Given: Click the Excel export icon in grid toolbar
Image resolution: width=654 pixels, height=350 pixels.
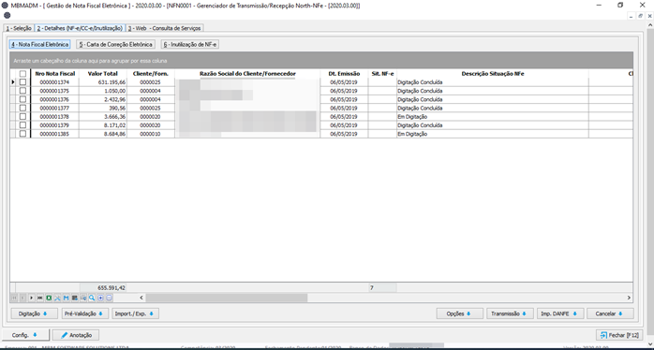Looking at the screenshot, I should [x=49, y=298].
